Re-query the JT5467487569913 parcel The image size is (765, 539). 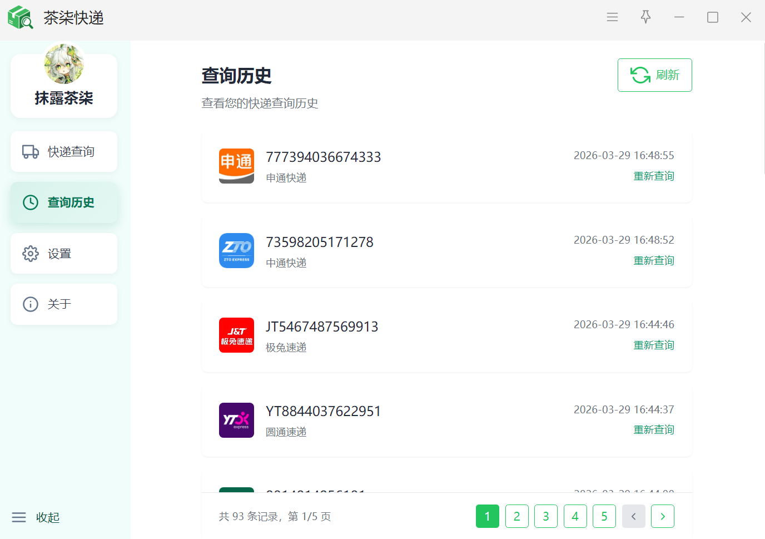[653, 345]
